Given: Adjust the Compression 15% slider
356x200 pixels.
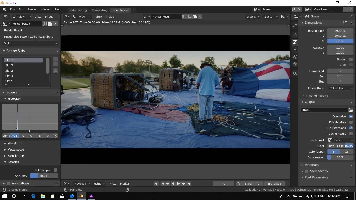Looking at the screenshot, I should pos(340,157).
